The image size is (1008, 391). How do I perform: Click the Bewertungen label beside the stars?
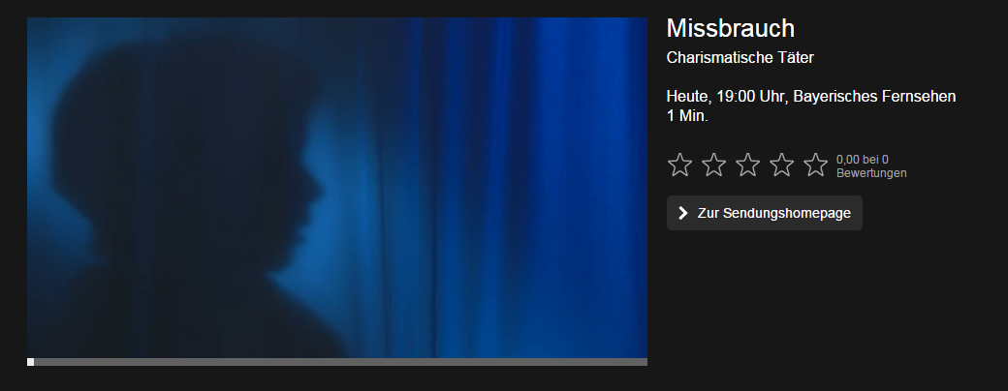pos(871,173)
